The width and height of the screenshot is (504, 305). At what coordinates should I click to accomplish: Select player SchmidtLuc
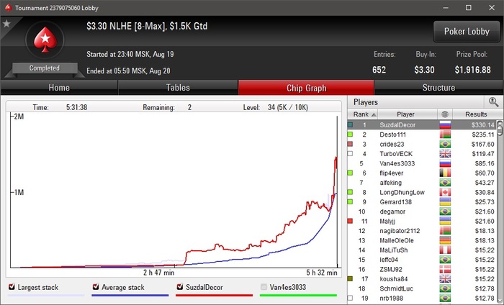tap(396, 288)
